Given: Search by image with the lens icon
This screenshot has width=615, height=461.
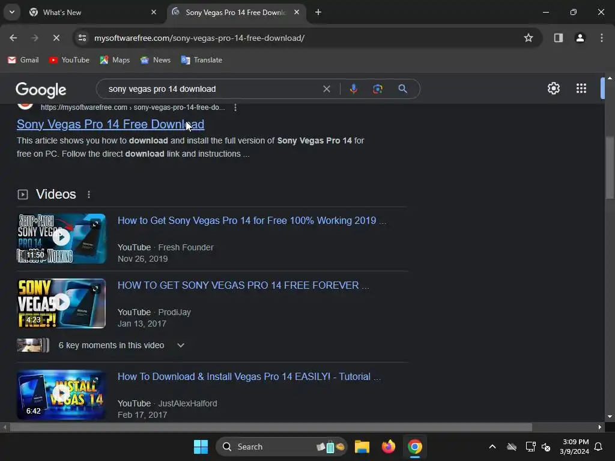Looking at the screenshot, I should [377, 89].
